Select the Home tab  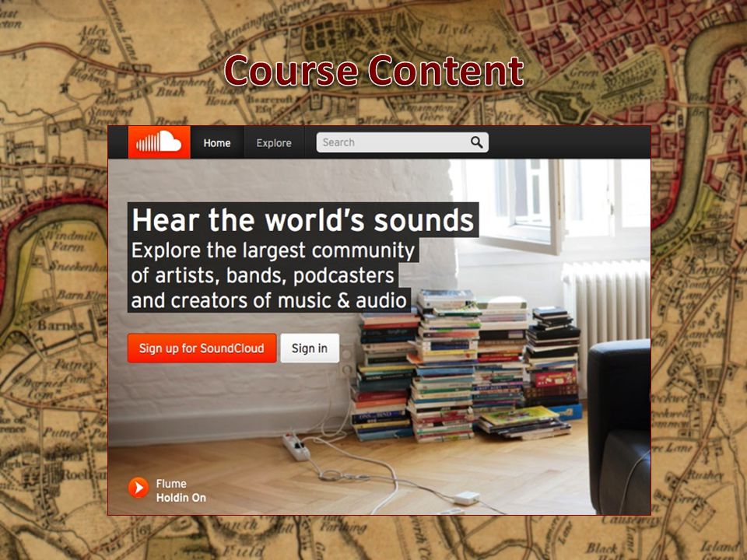217,143
